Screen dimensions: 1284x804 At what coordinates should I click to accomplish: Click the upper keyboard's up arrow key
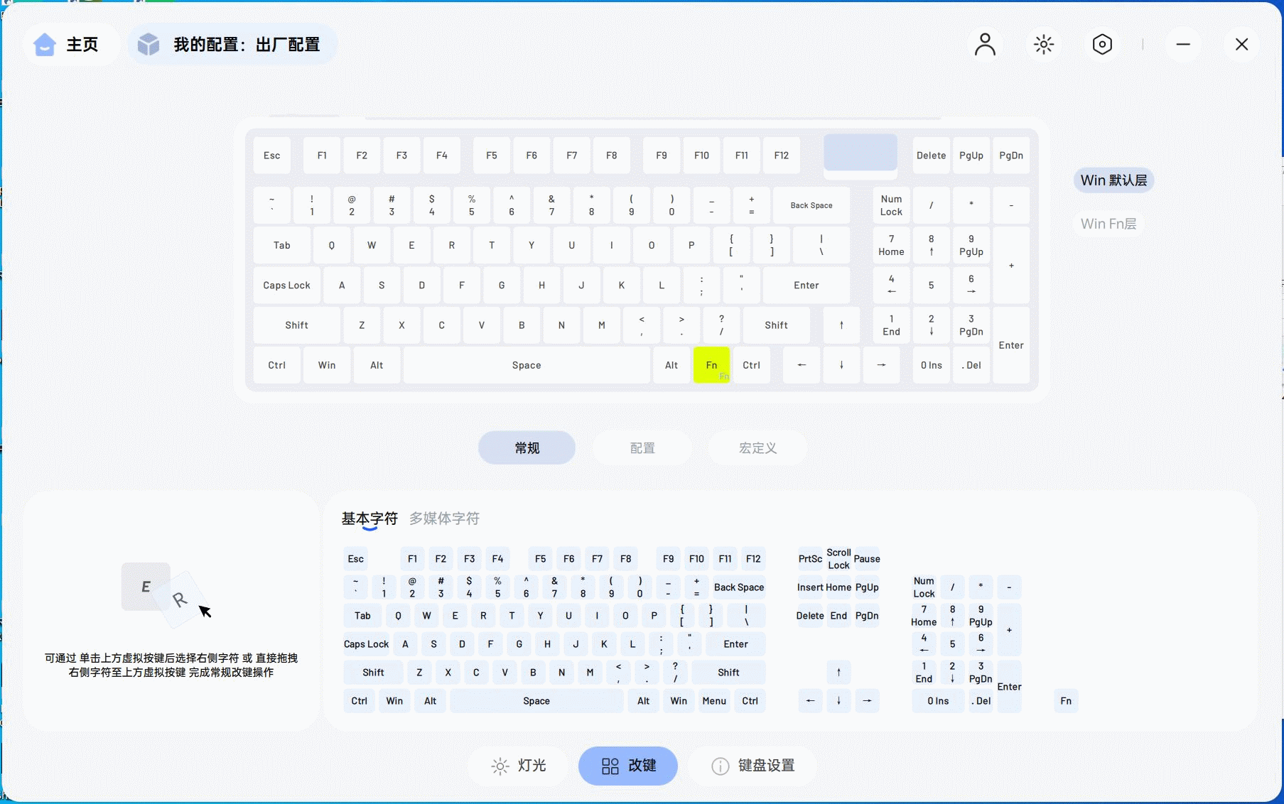pyautogui.click(x=841, y=325)
